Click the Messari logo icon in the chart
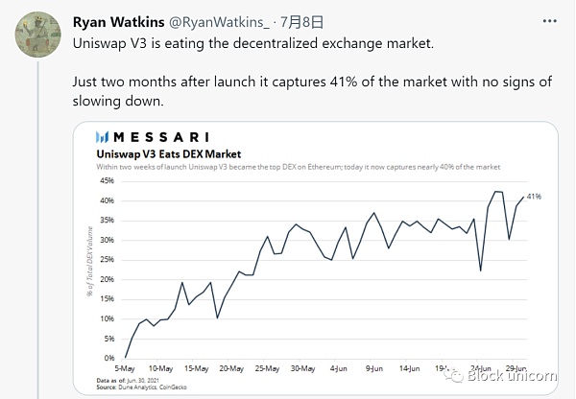 click(104, 138)
